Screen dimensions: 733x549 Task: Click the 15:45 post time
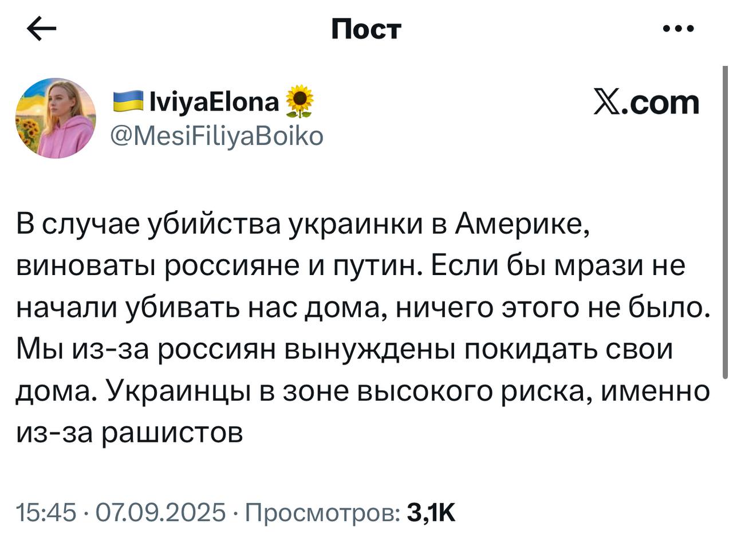(46, 513)
